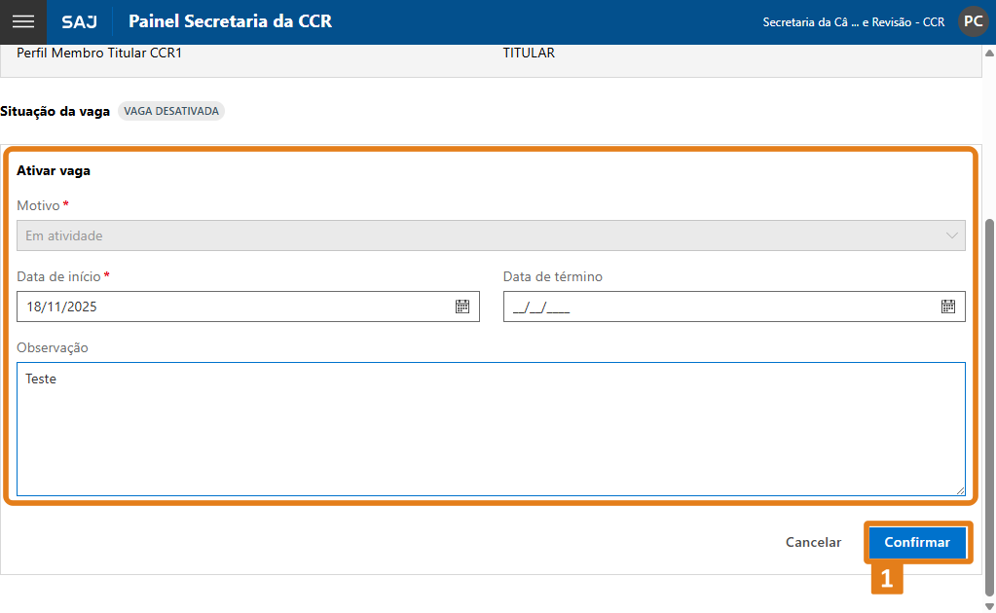The height and width of the screenshot is (613, 996).
Task: Click the TITULAR cell in the profile row
Action: click(529, 54)
